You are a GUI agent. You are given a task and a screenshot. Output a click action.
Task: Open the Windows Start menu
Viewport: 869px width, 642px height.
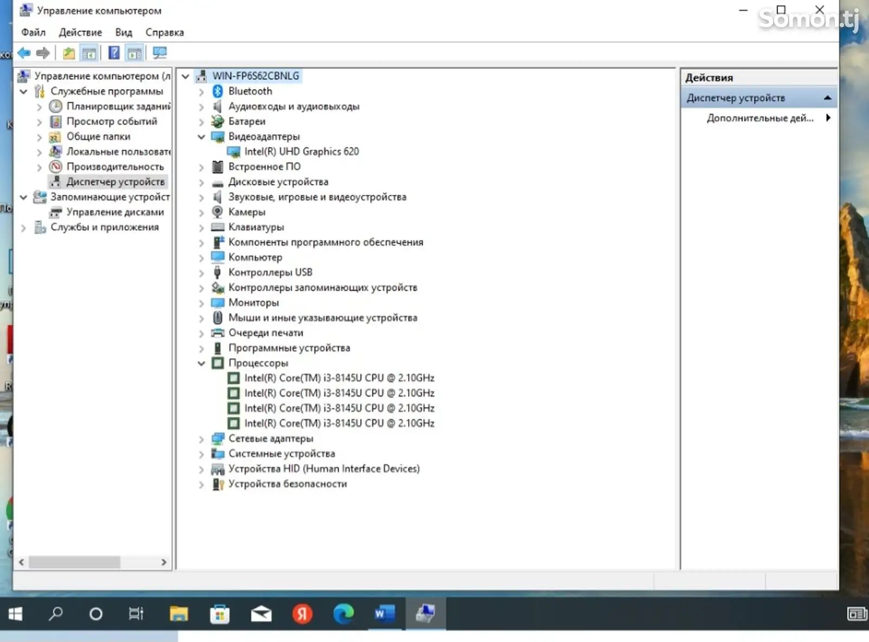click(15, 614)
